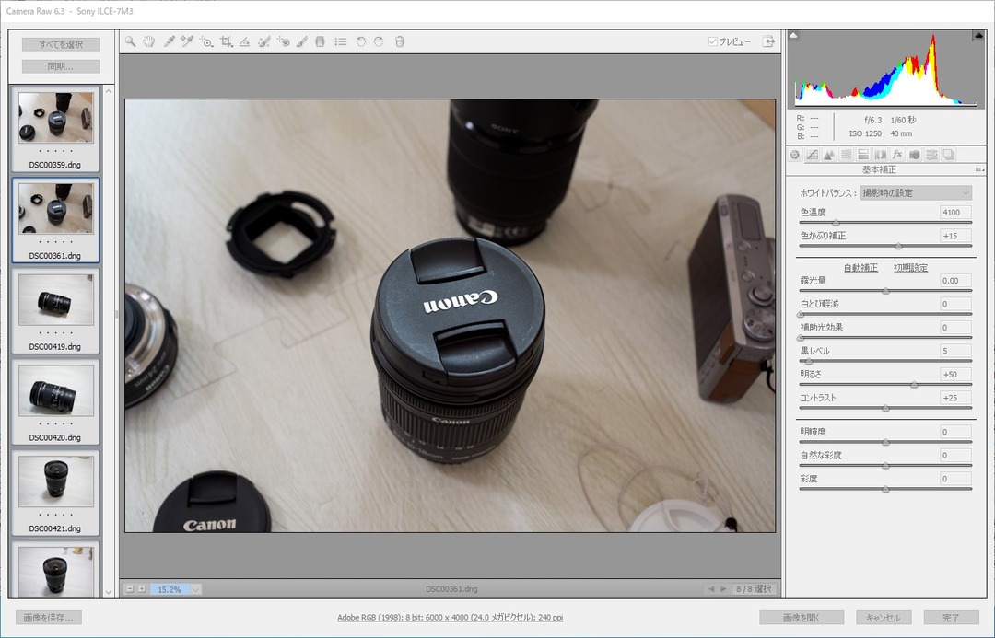Click the zoom in plus button
Viewport: 995px width, 638px height.
click(x=142, y=589)
